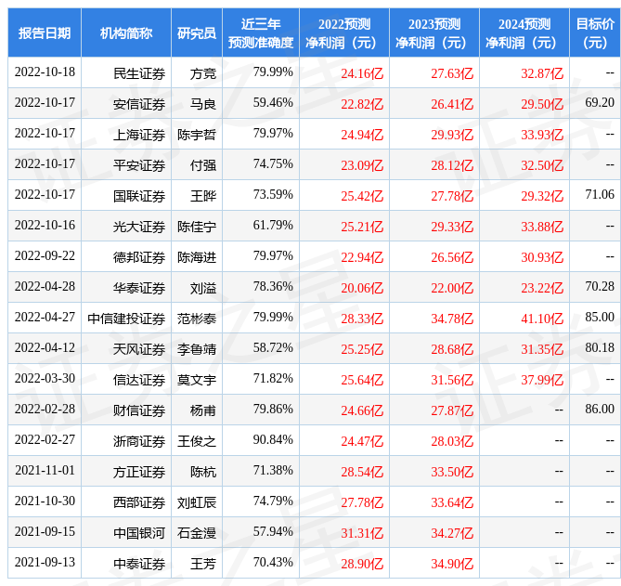
Task: Click researcher name 方竞
Action: pos(203,73)
